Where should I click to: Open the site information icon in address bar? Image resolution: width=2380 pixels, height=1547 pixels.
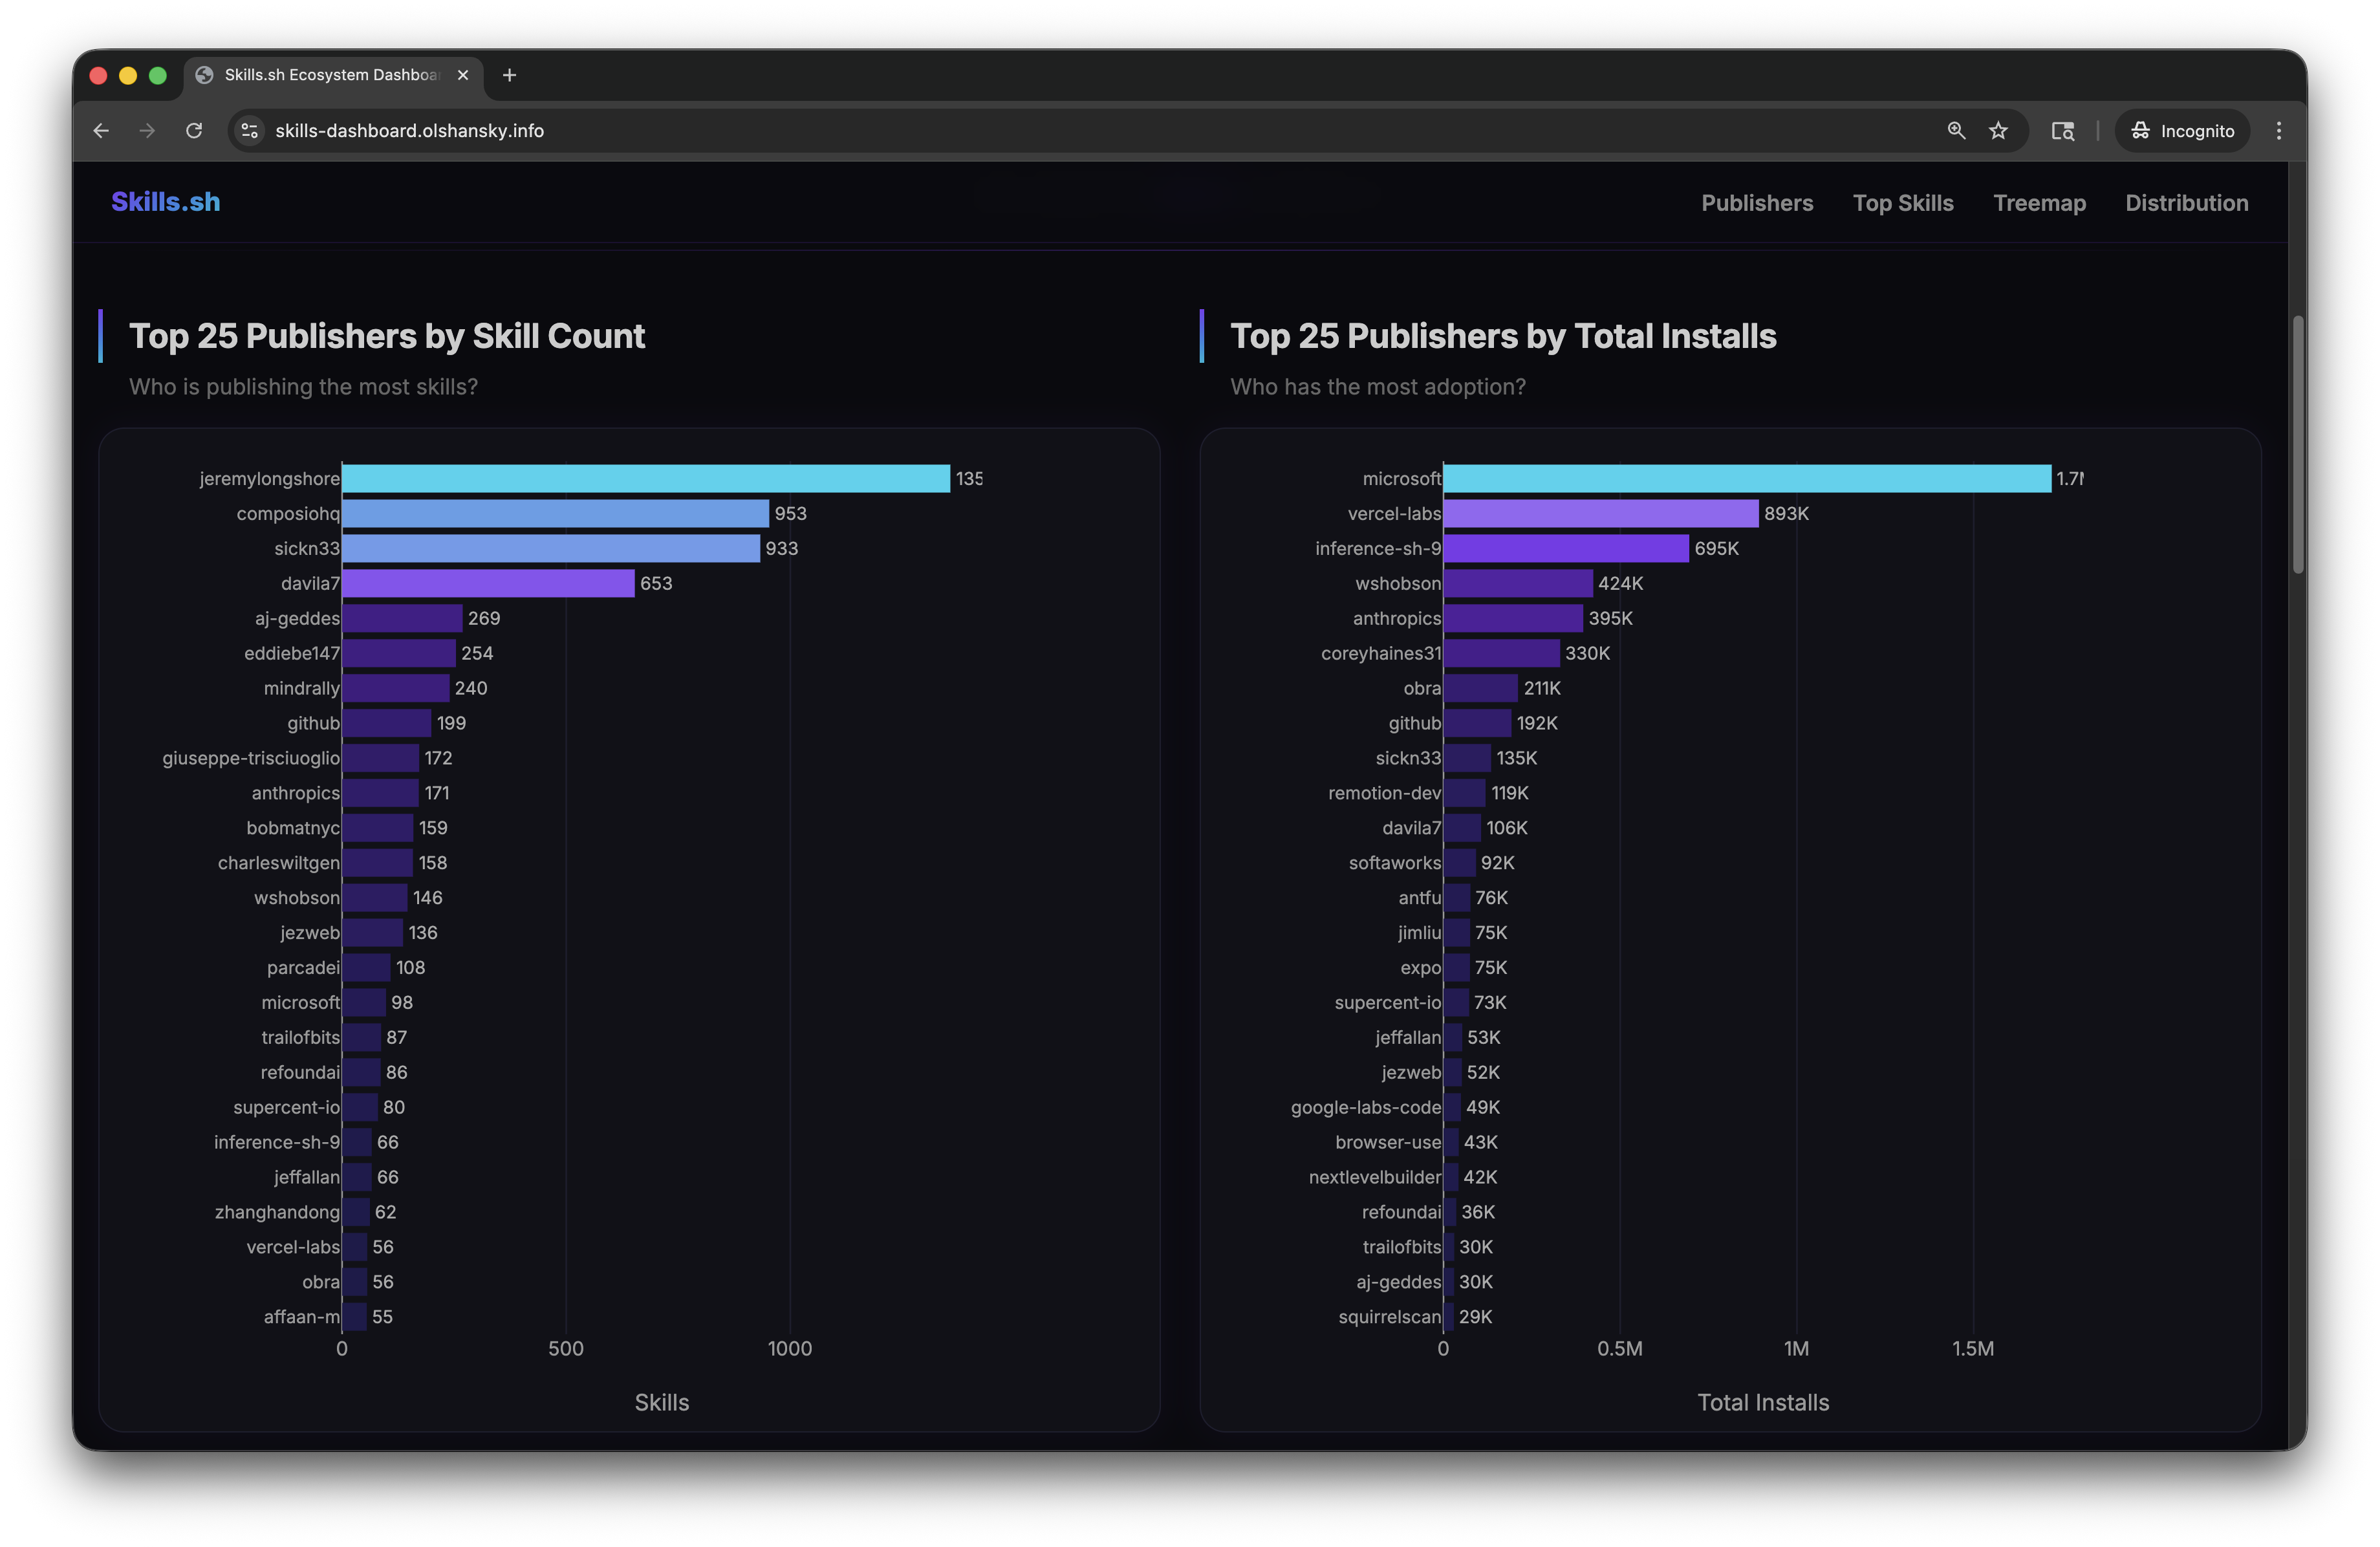(x=249, y=130)
